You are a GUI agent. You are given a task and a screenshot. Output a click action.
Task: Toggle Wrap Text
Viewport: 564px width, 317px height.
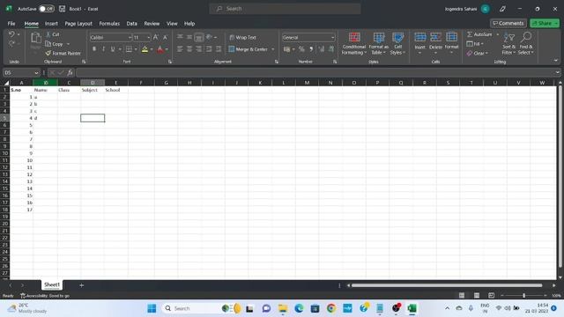pyautogui.click(x=243, y=37)
